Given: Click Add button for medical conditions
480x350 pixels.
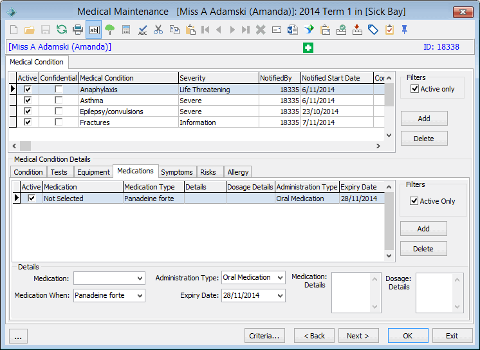Looking at the screenshot, I should tap(424, 119).
